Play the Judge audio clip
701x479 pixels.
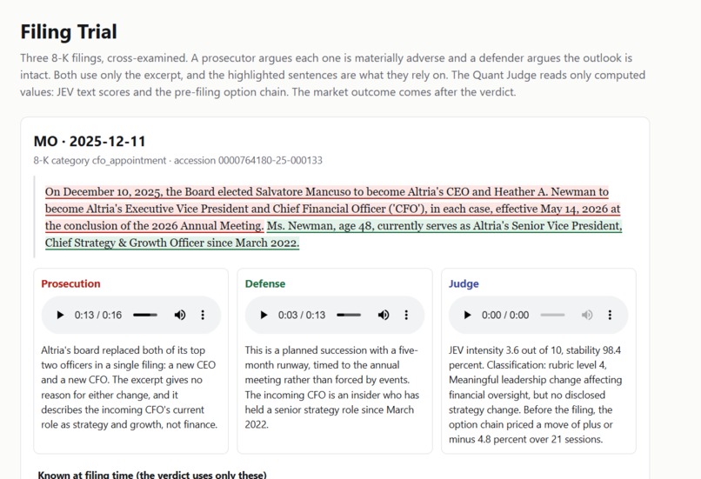tap(467, 315)
